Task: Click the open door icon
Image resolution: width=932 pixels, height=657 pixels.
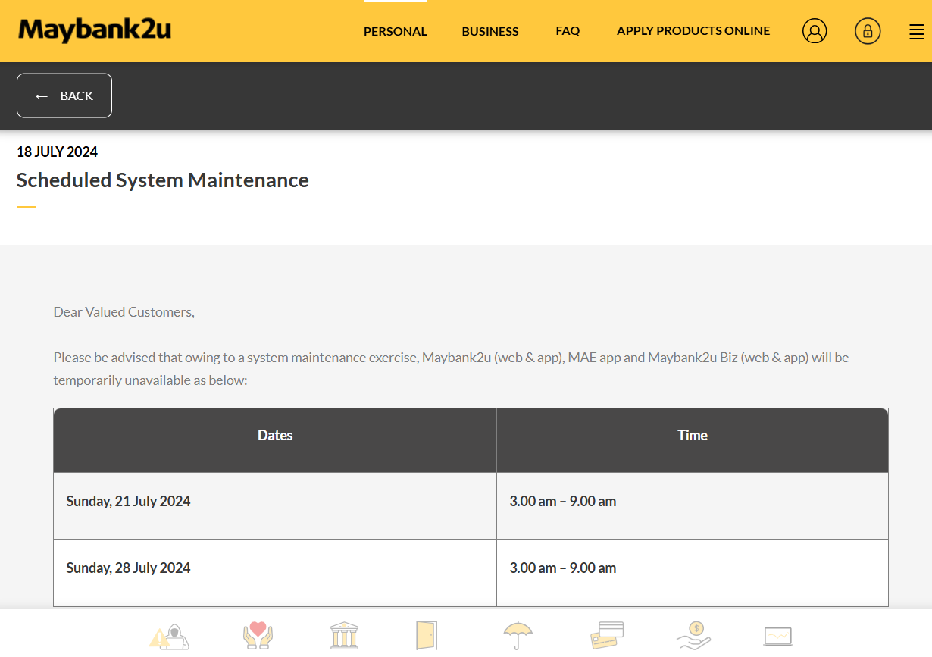Action: point(427,635)
